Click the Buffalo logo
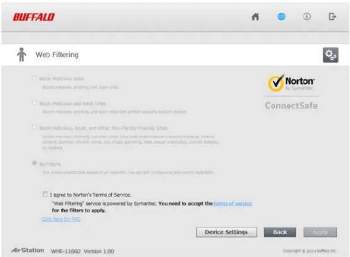 tap(34, 17)
